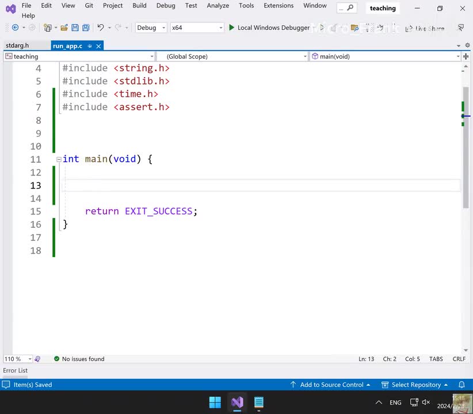Click the code cleanup broom icon in status strip
This screenshot has width=473, height=414.
(x=37, y=359)
